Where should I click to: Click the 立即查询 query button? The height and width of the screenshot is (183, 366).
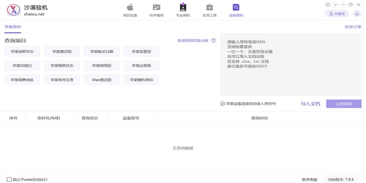pyautogui.click(x=344, y=104)
